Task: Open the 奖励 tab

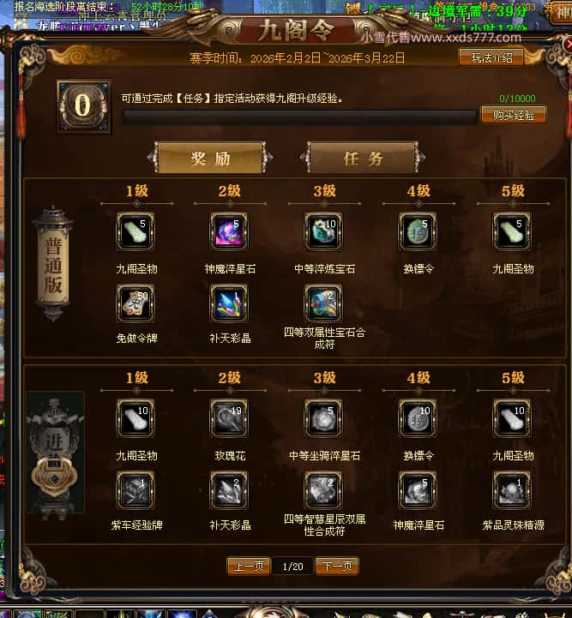Action: pyautogui.click(x=210, y=158)
